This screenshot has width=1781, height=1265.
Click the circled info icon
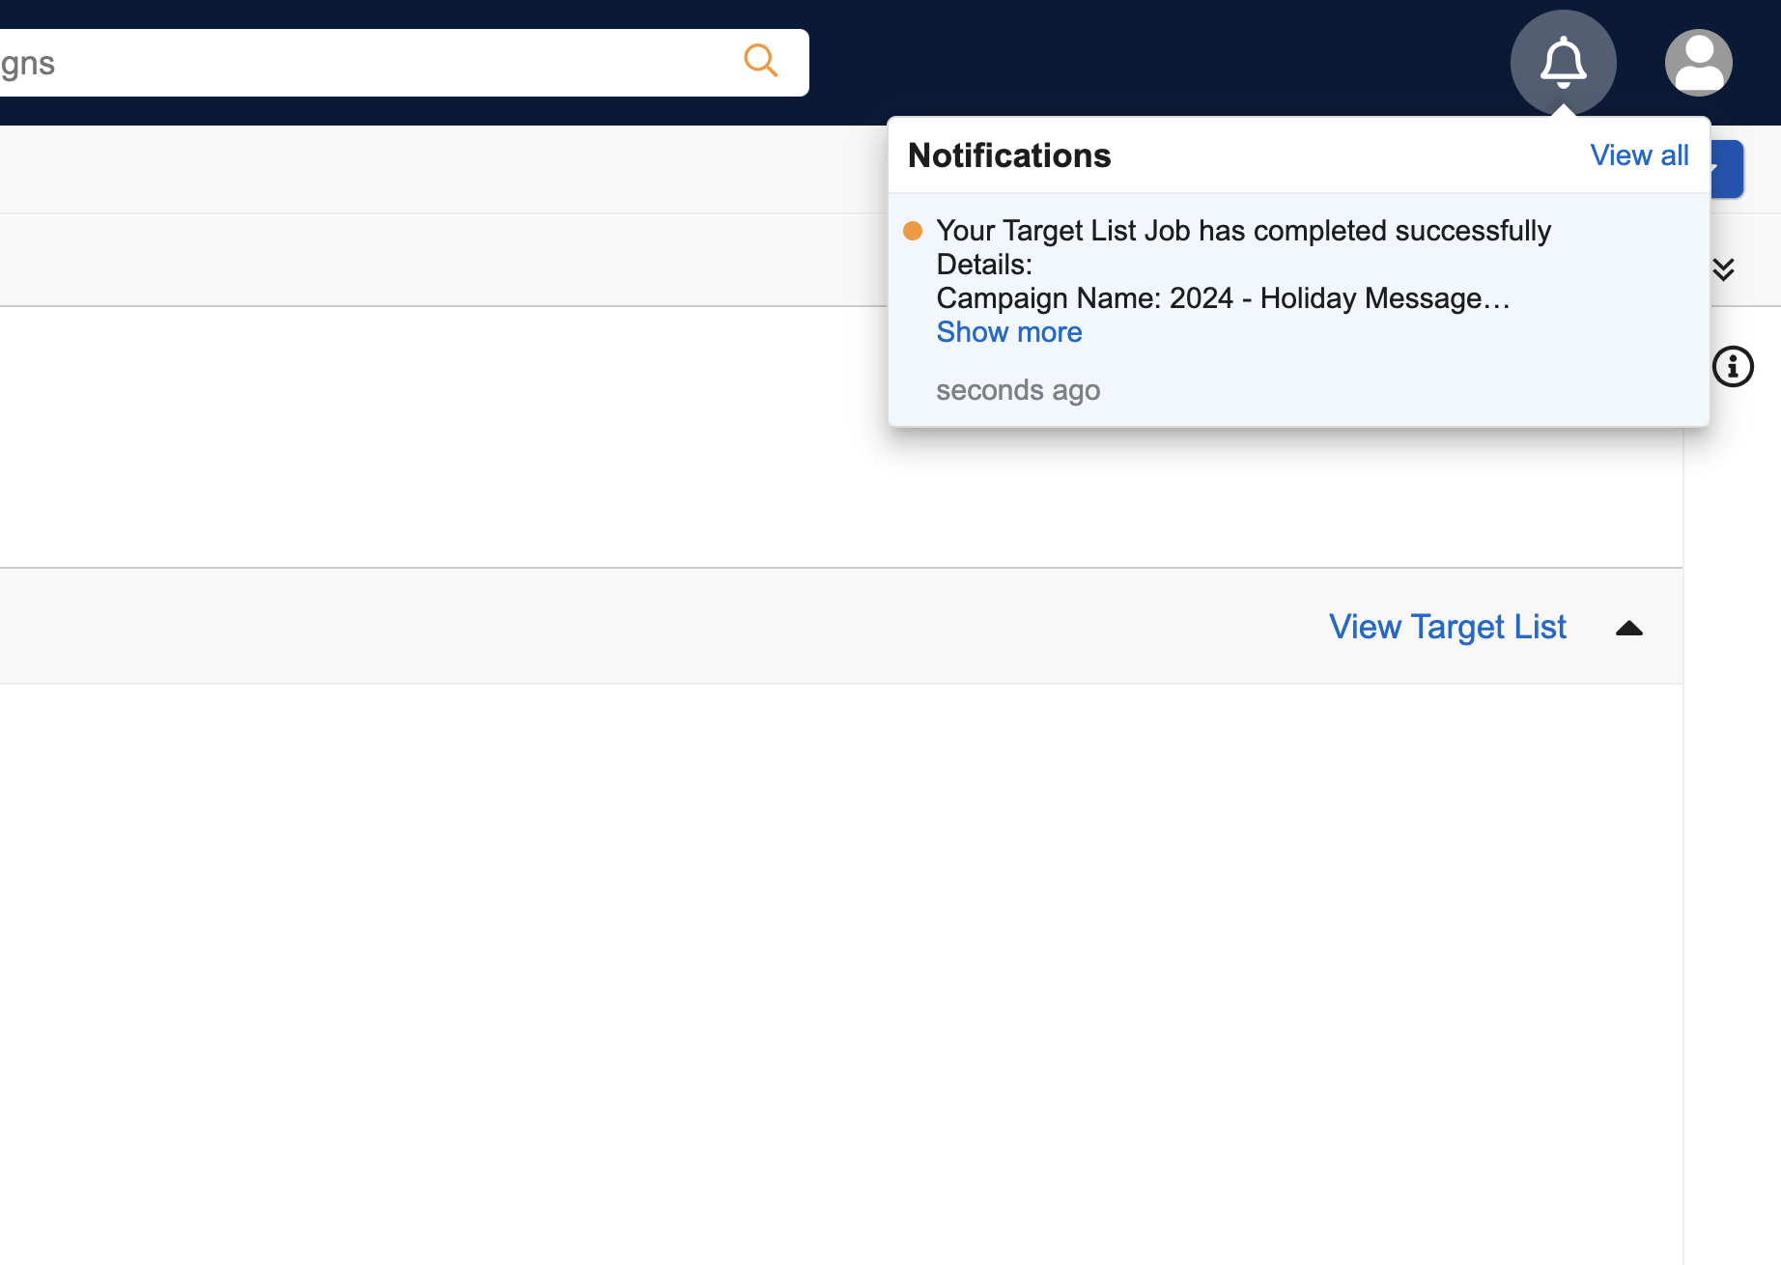(1733, 367)
